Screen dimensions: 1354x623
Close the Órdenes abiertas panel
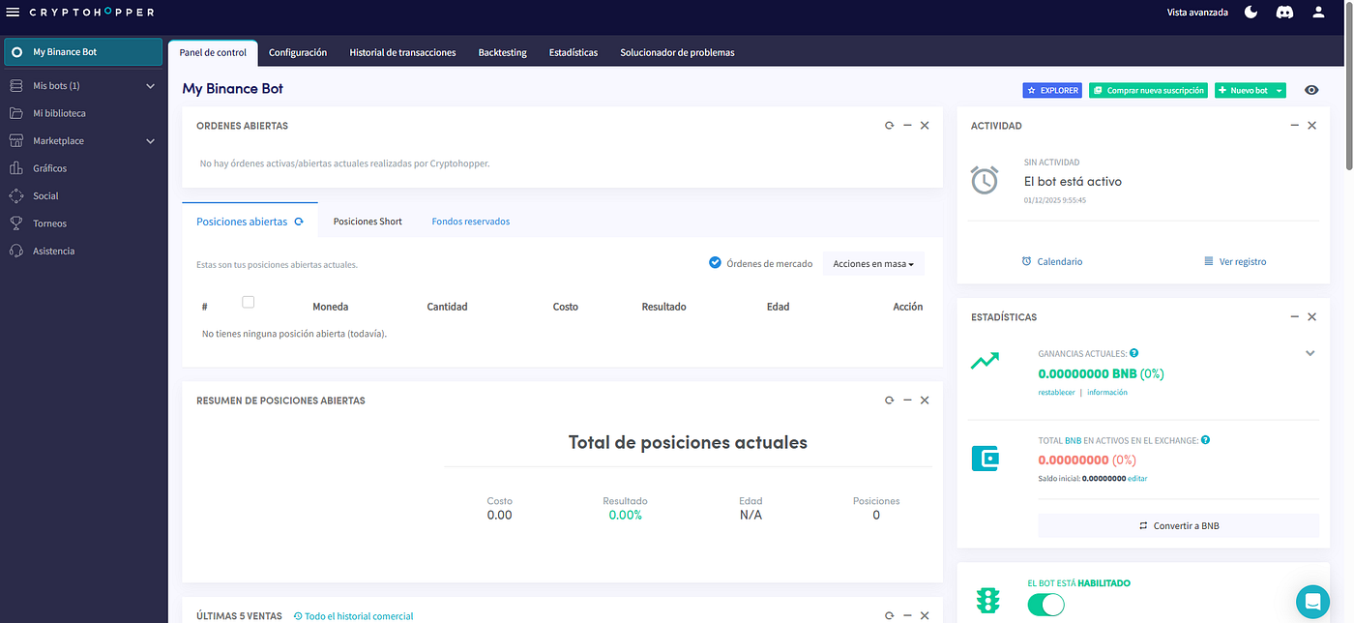click(x=925, y=126)
